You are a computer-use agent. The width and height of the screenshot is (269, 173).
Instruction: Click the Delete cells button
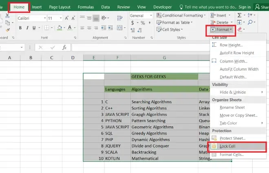pos(219,22)
